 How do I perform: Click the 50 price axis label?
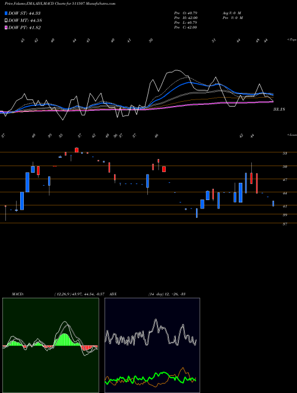pos(285,166)
